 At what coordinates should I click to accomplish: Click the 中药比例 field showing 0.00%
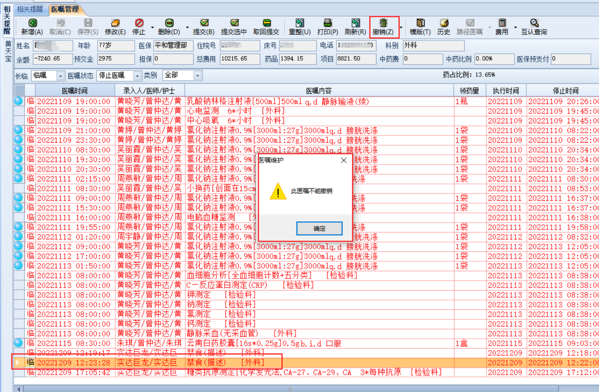(x=494, y=59)
